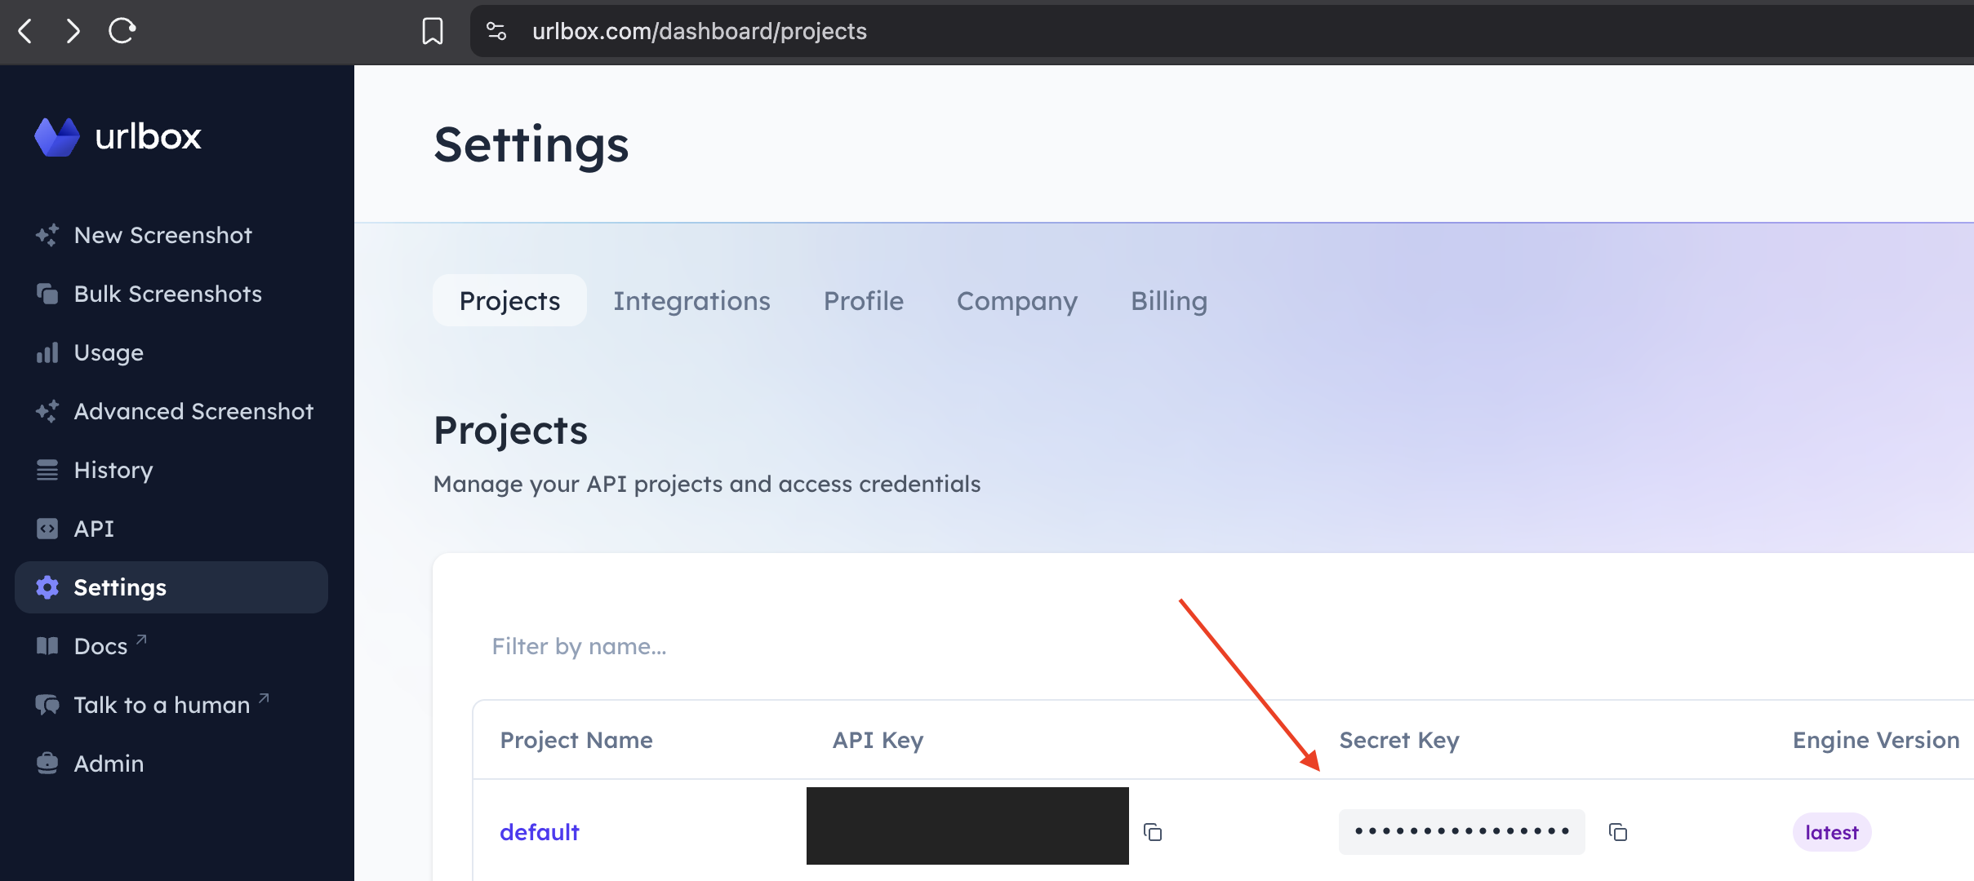1974x881 pixels.
Task: Copy the Secret Key with copy icon
Action: pyautogui.click(x=1618, y=832)
